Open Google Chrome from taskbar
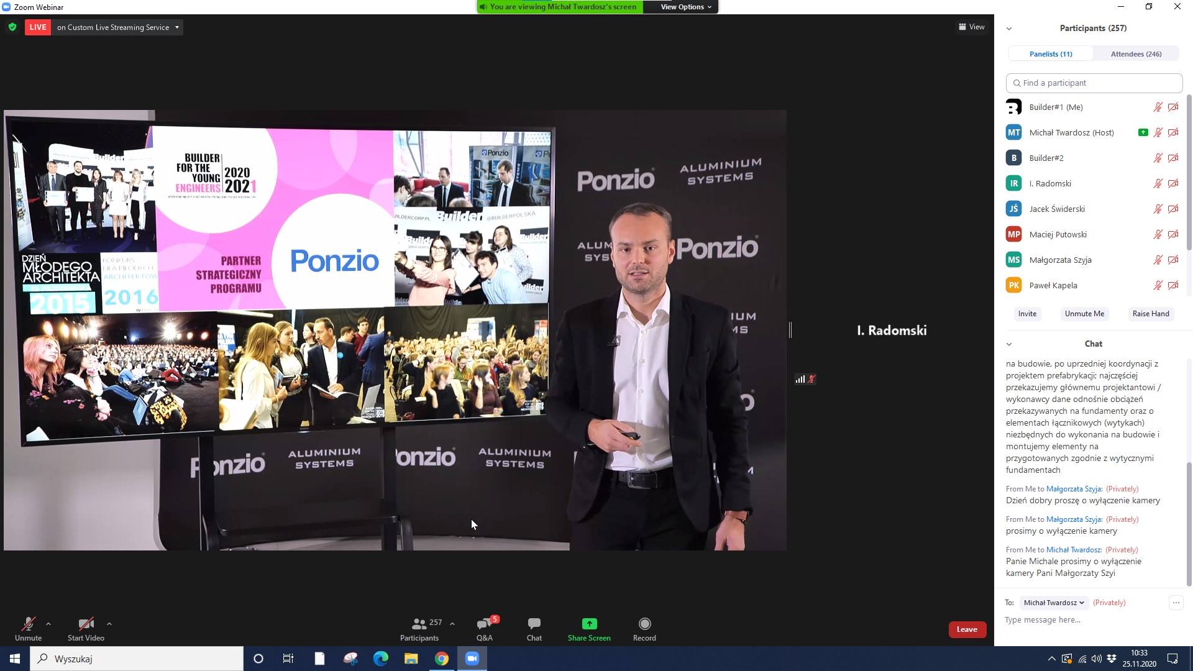Viewport: 1193px width, 671px height. click(x=442, y=659)
